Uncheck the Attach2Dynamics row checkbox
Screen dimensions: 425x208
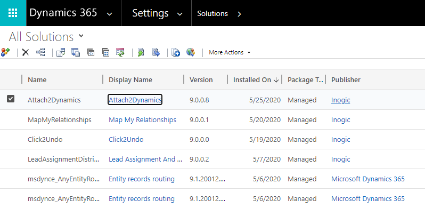point(11,99)
